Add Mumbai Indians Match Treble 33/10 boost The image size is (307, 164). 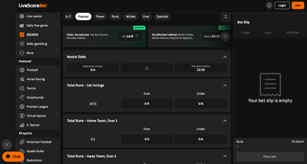tap(212, 36)
